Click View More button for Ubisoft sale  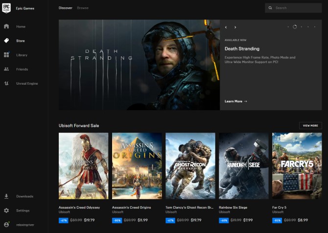[x=310, y=125]
